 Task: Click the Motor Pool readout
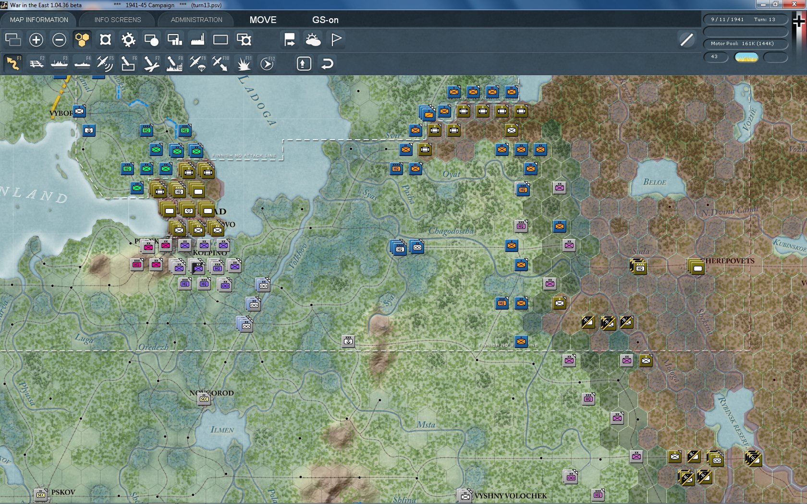coord(746,44)
